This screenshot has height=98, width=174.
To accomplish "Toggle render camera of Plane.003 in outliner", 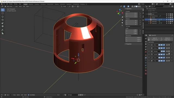I will pyautogui.click(x=172, y=23).
